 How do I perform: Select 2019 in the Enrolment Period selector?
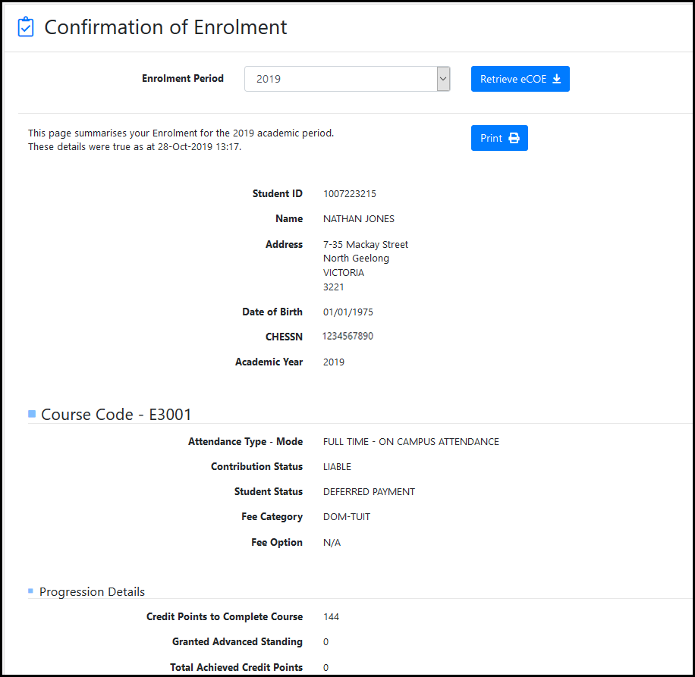[x=347, y=78]
